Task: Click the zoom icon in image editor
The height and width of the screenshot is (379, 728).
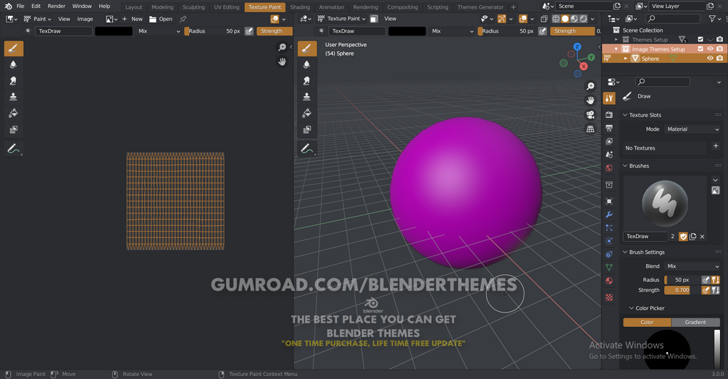Action: click(x=282, y=47)
